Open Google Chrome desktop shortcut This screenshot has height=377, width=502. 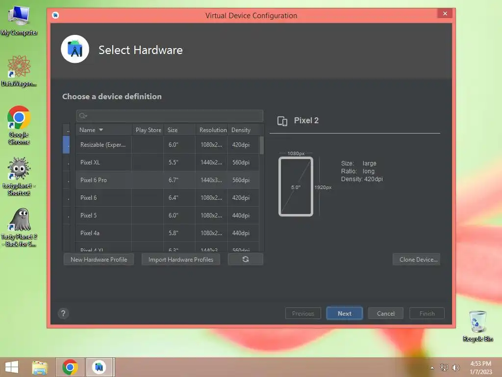(19, 125)
